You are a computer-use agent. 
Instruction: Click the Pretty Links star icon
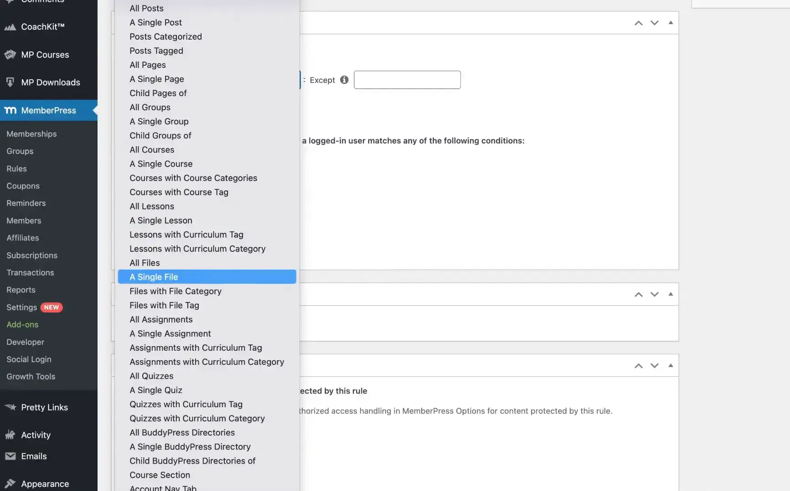click(x=10, y=407)
